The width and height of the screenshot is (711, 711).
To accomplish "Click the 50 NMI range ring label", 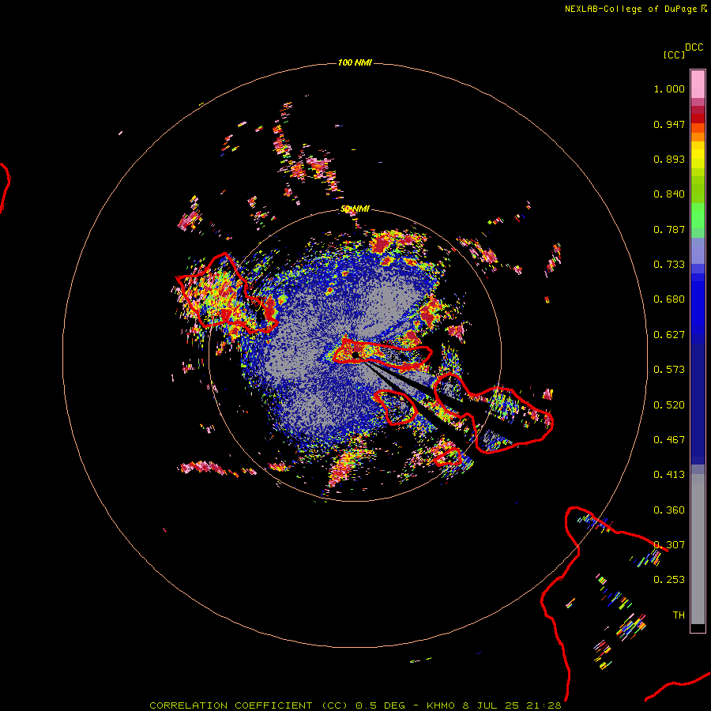I will (355, 209).
